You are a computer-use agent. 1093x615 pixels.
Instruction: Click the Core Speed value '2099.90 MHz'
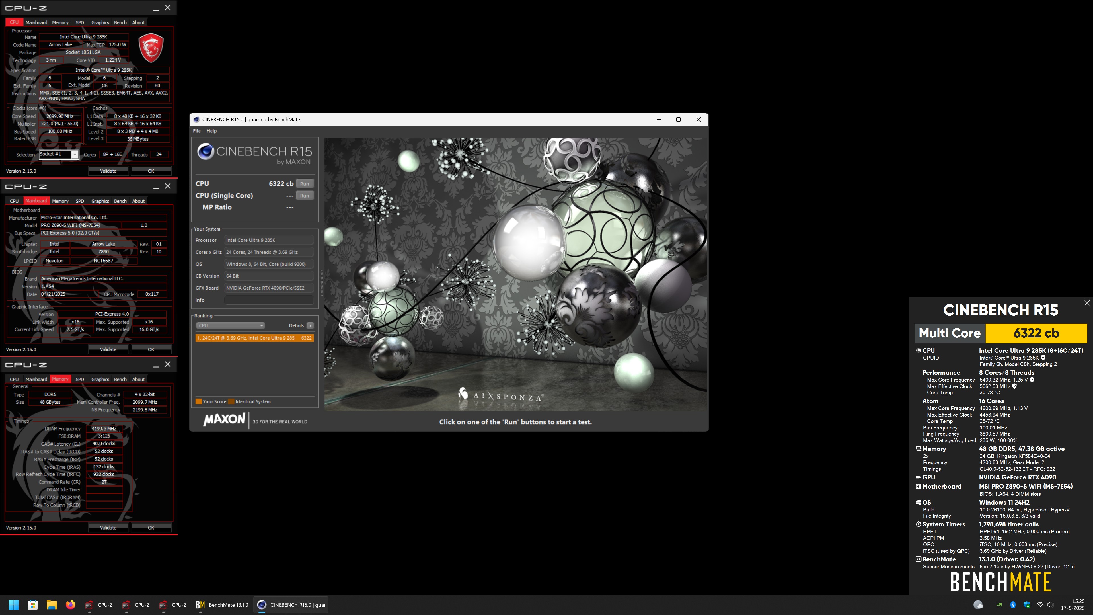coord(60,116)
